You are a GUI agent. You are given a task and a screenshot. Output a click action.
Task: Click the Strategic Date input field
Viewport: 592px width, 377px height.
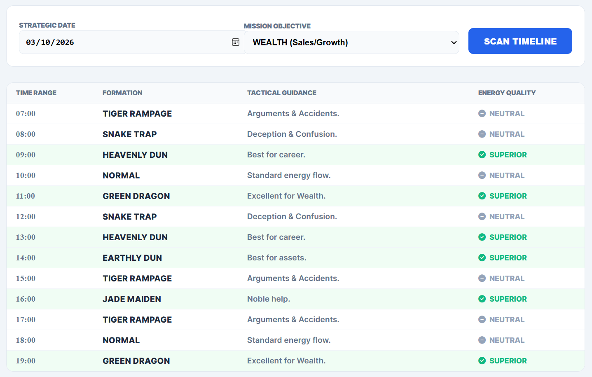[x=124, y=42]
